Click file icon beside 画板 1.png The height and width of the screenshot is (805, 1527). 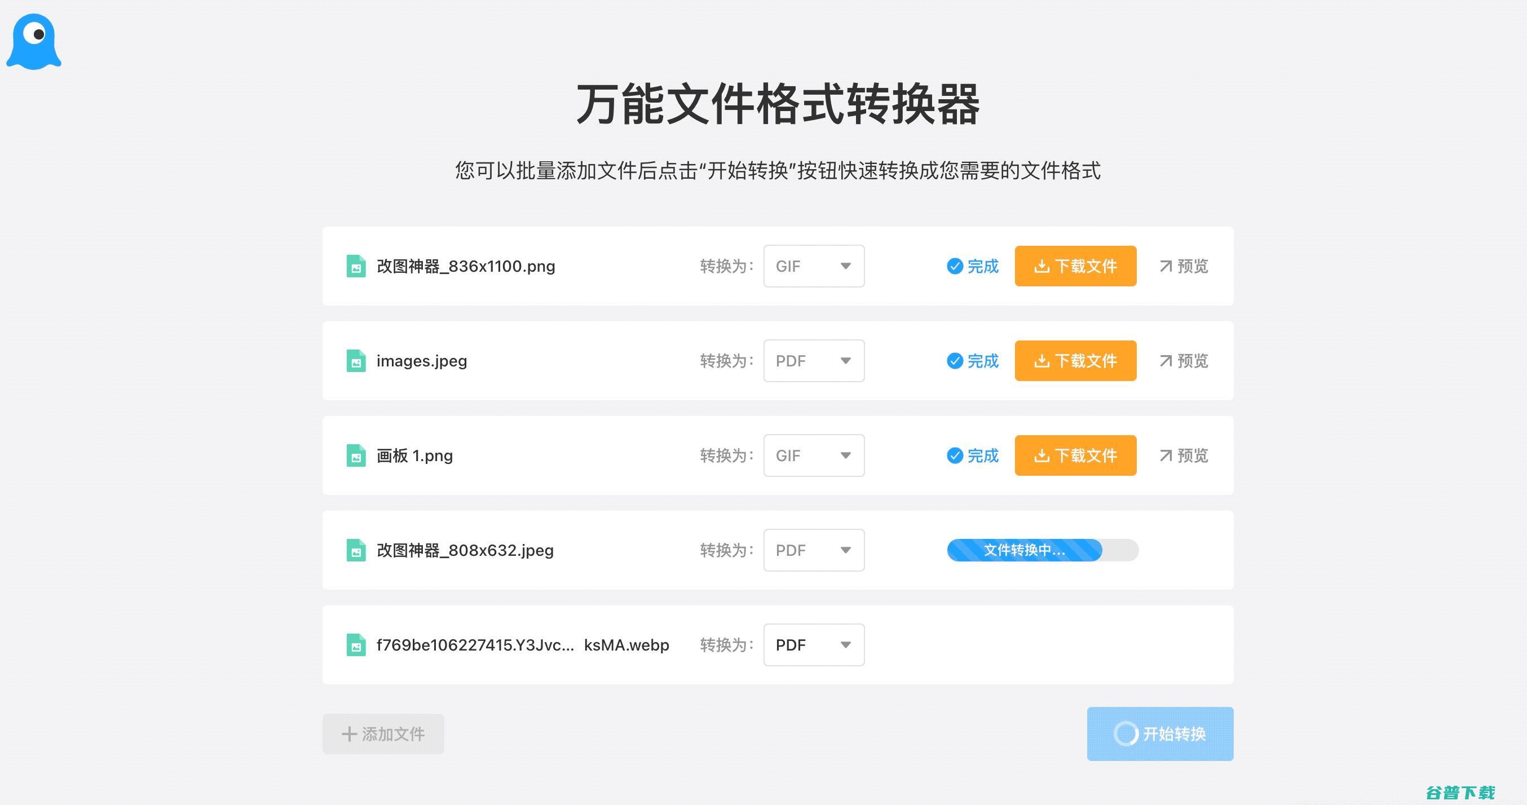(356, 455)
